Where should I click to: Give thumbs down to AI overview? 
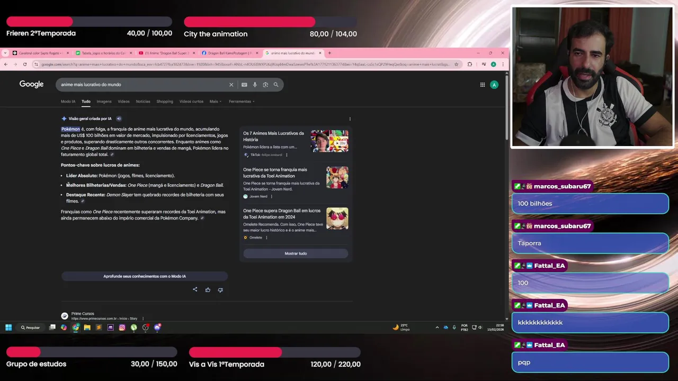pos(220,289)
